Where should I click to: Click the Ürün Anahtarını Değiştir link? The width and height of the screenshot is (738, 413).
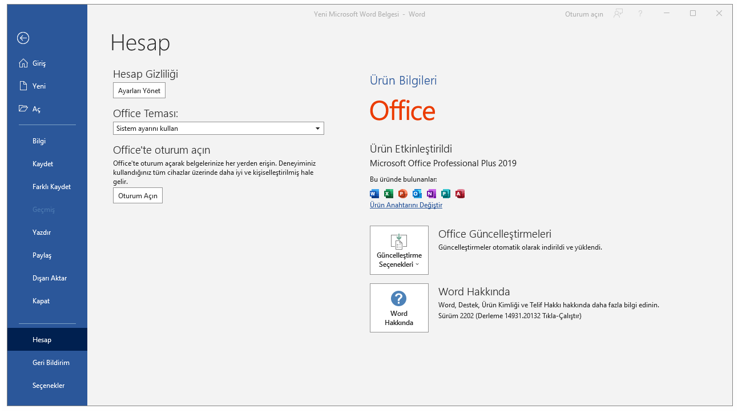click(x=406, y=205)
